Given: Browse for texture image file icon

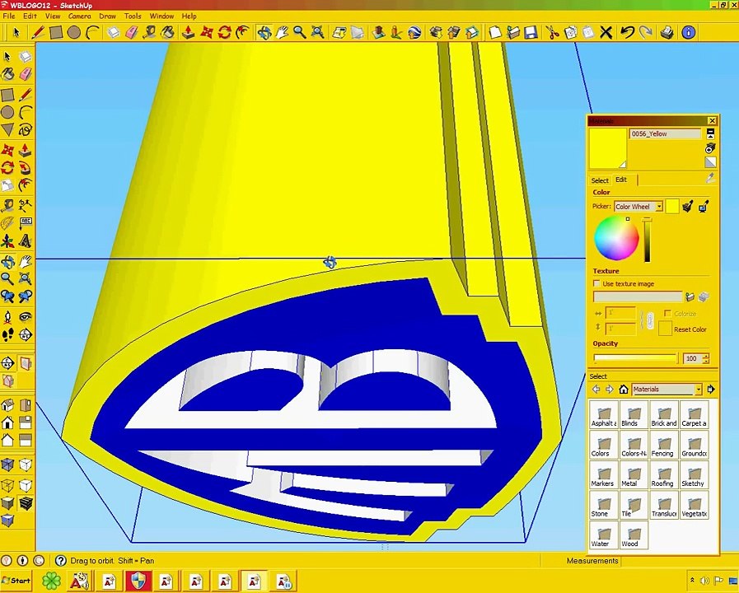Looking at the screenshot, I should tap(690, 296).
